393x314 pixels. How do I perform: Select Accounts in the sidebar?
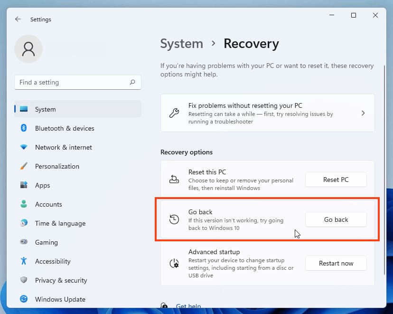tap(48, 204)
